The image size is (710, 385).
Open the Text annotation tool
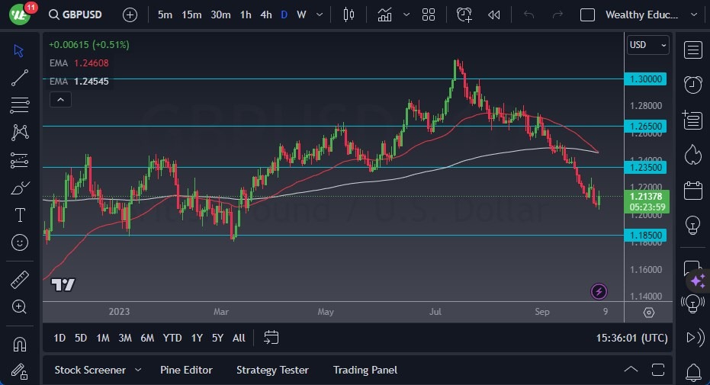click(x=20, y=216)
